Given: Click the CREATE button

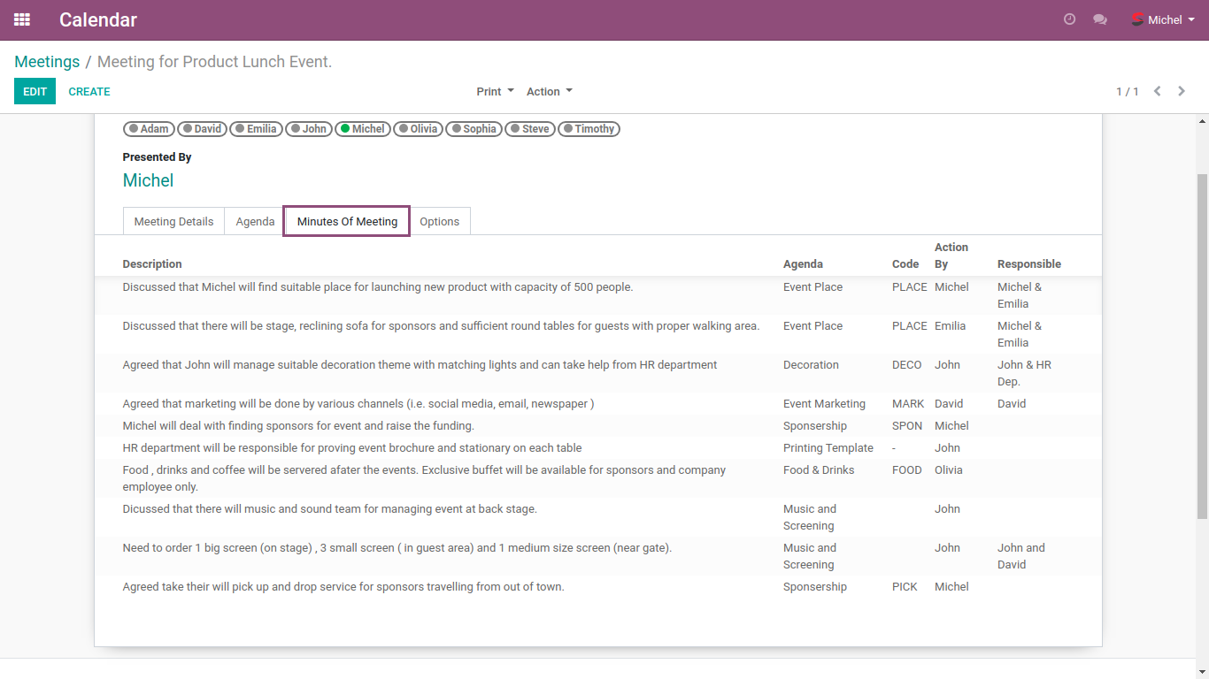Looking at the screenshot, I should point(89,91).
